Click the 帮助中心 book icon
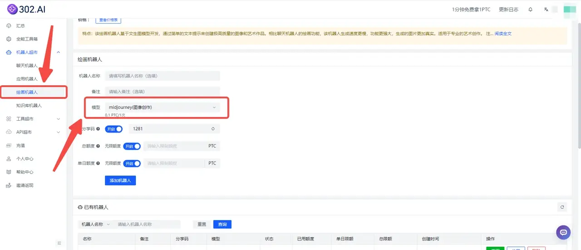 click(8, 172)
